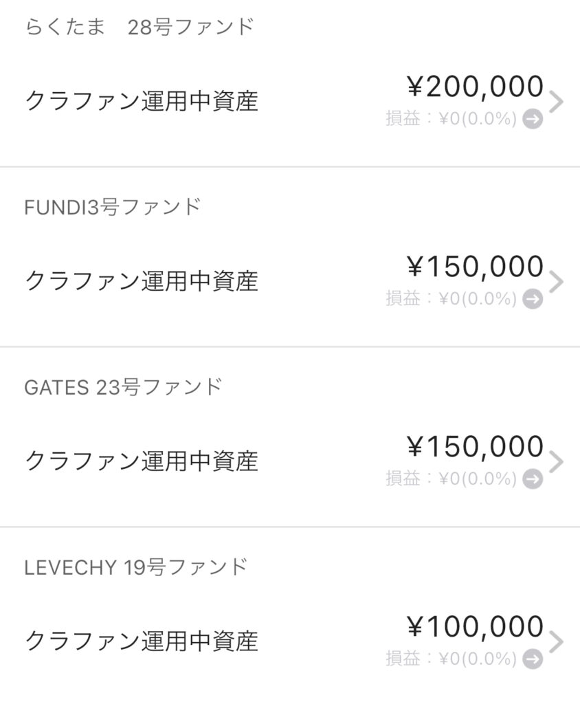580x704 pixels.
Task: Select クラファン運用中資産 under FUNDI3号ファンド
Action: tap(142, 282)
